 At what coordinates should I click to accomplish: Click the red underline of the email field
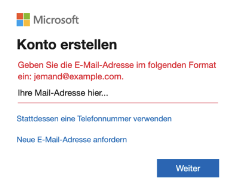(118, 103)
